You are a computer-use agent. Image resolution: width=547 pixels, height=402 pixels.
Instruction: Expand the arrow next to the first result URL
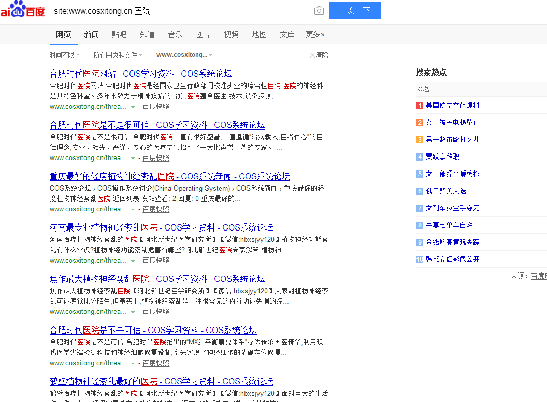pos(133,107)
